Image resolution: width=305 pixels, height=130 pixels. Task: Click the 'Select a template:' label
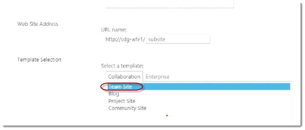coord(122,66)
